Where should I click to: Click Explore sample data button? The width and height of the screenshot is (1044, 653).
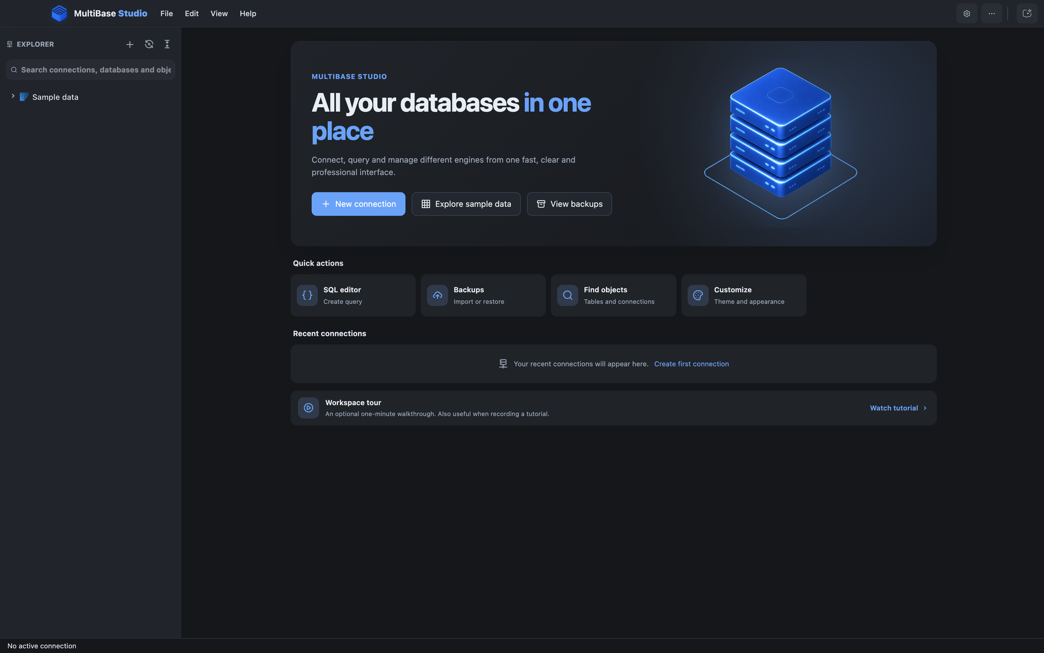pyautogui.click(x=466, y=204)
